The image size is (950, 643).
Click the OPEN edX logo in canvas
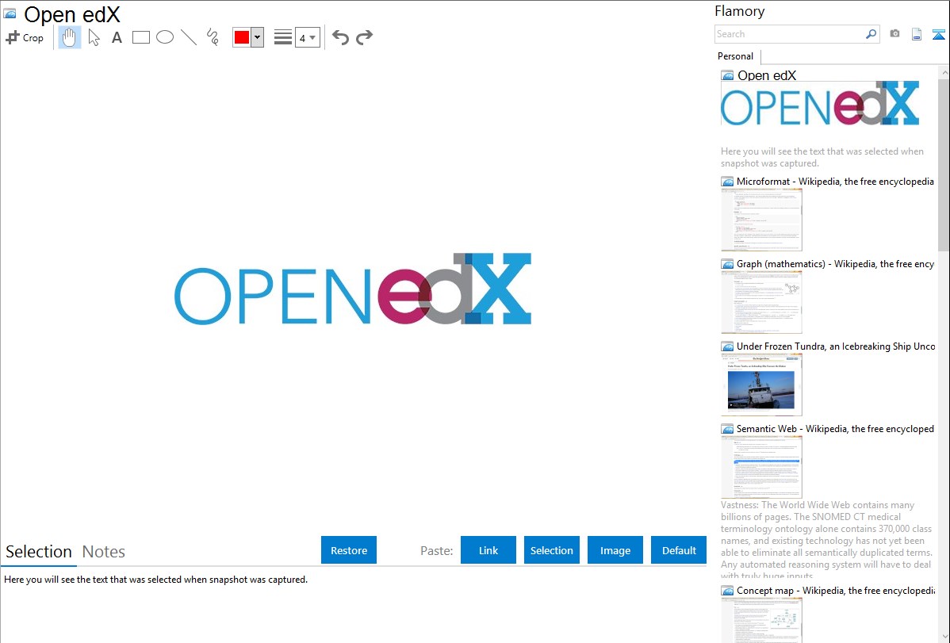pyautogui.click(x=353, y=289)
